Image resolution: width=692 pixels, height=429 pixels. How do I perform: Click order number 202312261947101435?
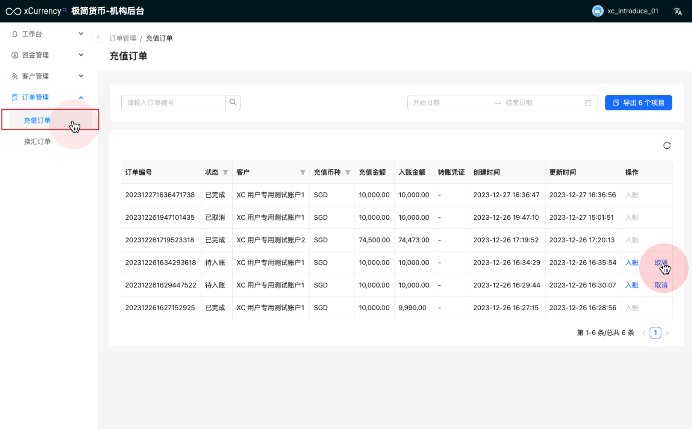[x=160, y=218]
